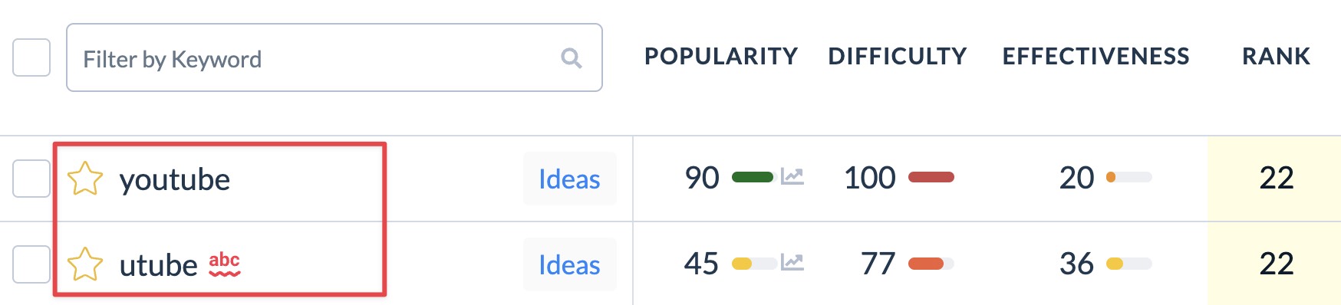This screenshot has width=1341, height=305.
Task: Check the utube row checkbox
Action: [31, 264]
